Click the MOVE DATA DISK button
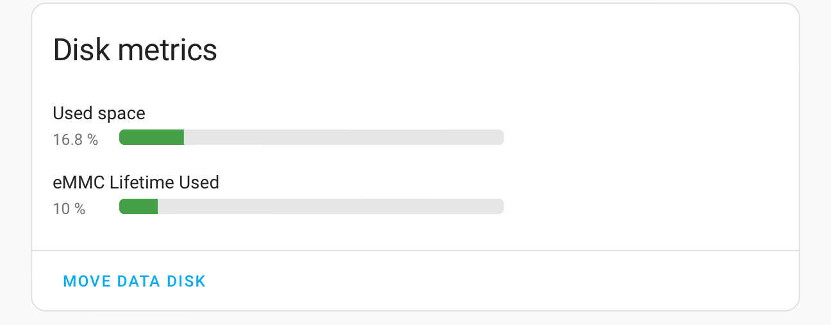This screenshot has width=831, height=325. [135, 281]
